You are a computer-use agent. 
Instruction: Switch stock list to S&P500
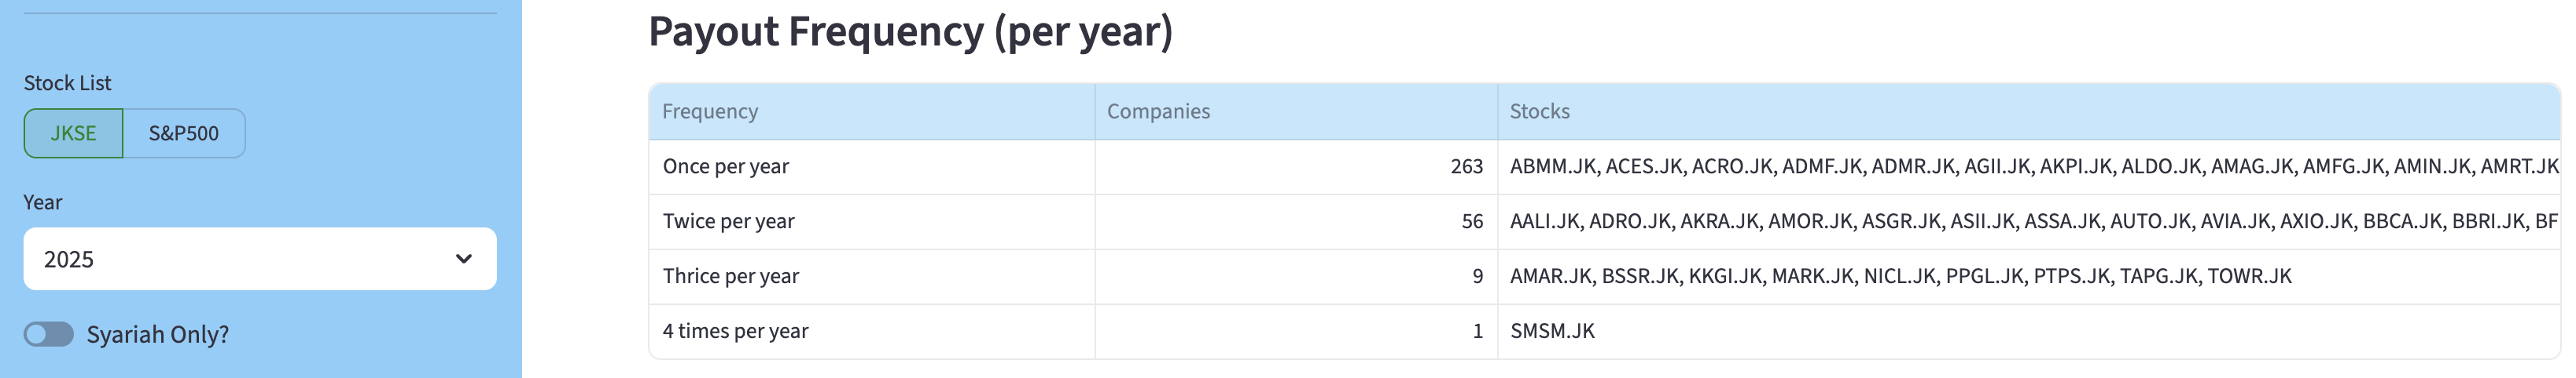coord(183,133)
